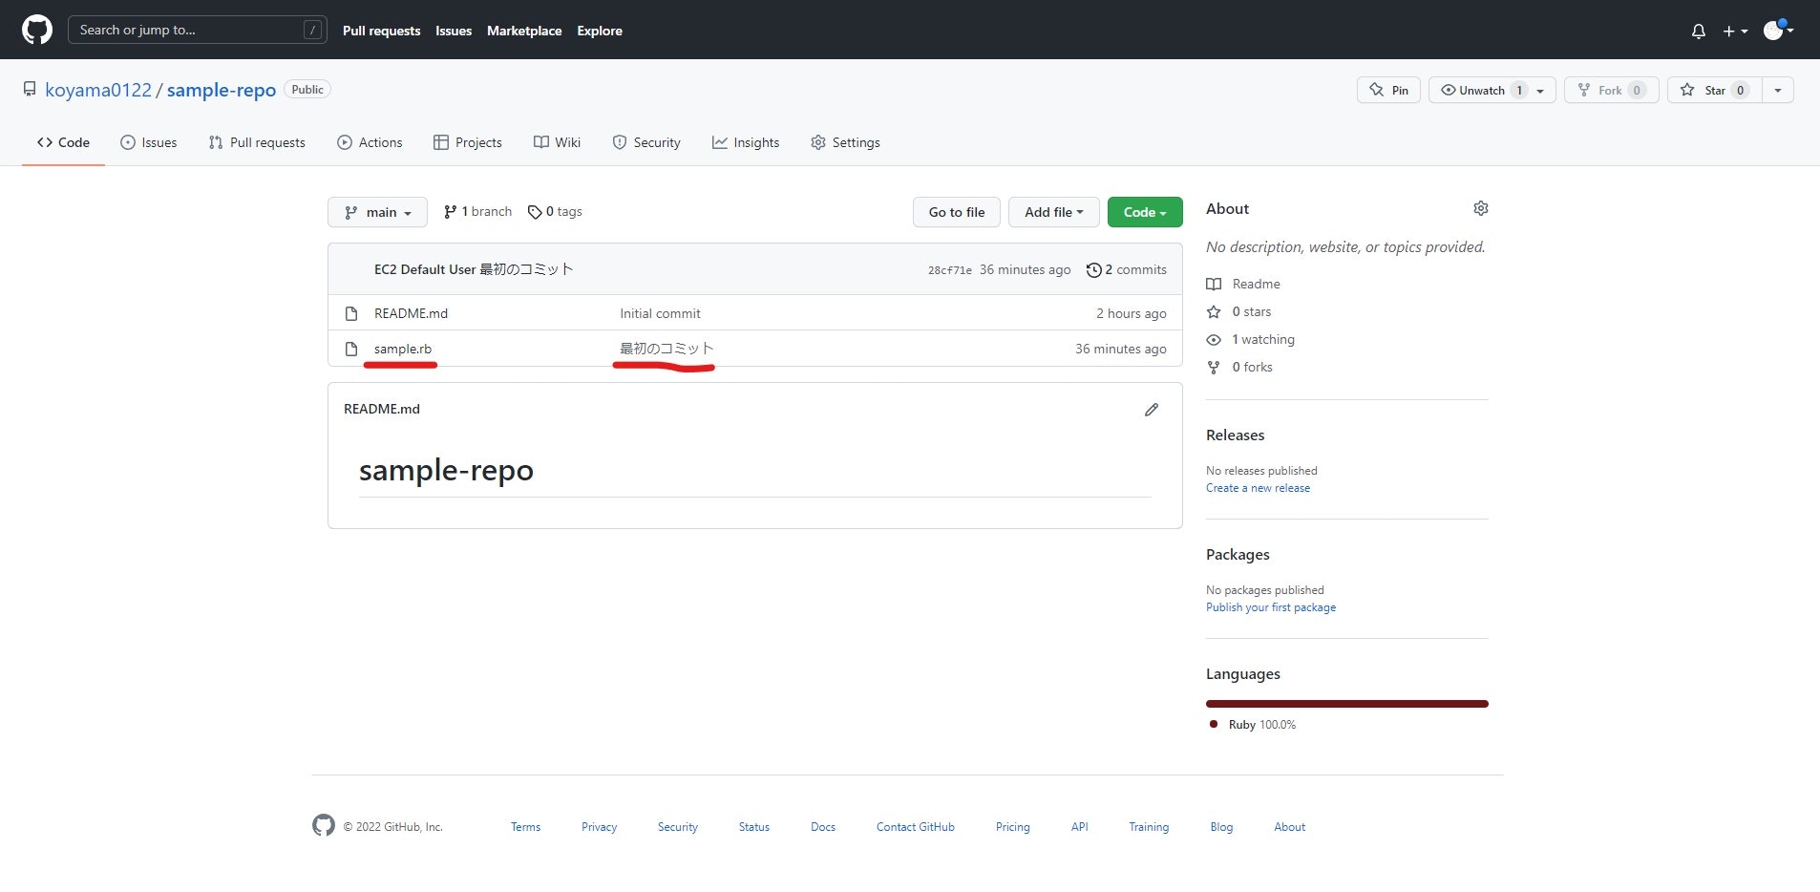Screen dimensions: 1820x892
Task: View the 1 branch list
Action: [x=477, y=212]
